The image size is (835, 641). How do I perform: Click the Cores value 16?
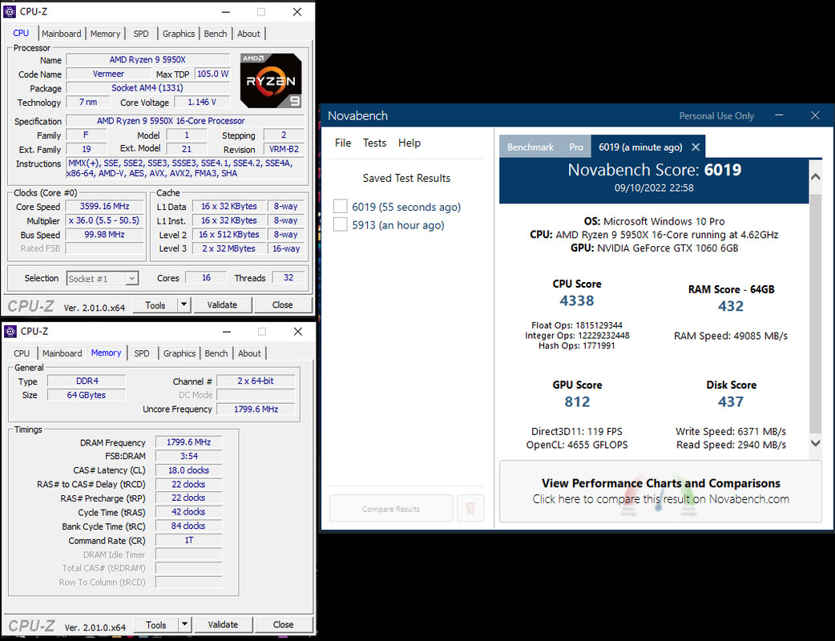(x=206, y=277)
